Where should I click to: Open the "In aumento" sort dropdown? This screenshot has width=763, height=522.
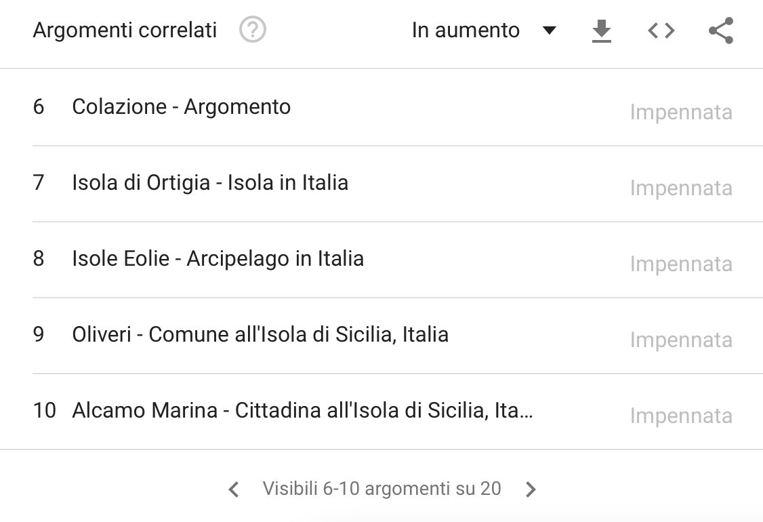pos(466,31)
